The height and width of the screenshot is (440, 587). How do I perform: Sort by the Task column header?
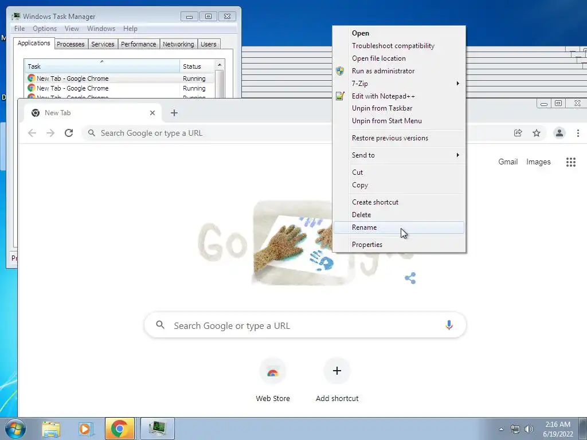pos(102,66)
